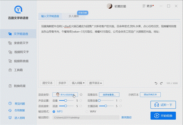Image resolution: width=183 pixels, height=125 pixels.
Task: Click the 更改路径 link
Action: pyautogui.click(x=126, y=117)
